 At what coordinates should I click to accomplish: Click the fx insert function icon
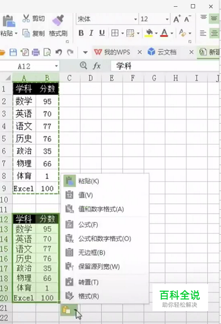click(x=96, y=66)
